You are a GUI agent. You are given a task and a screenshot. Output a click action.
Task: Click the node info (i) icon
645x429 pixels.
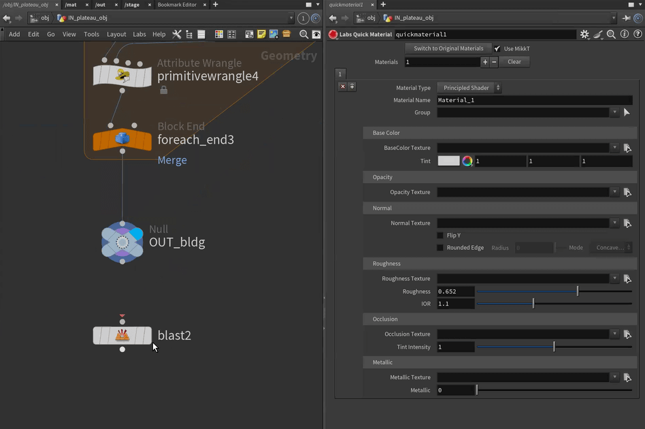625,34
